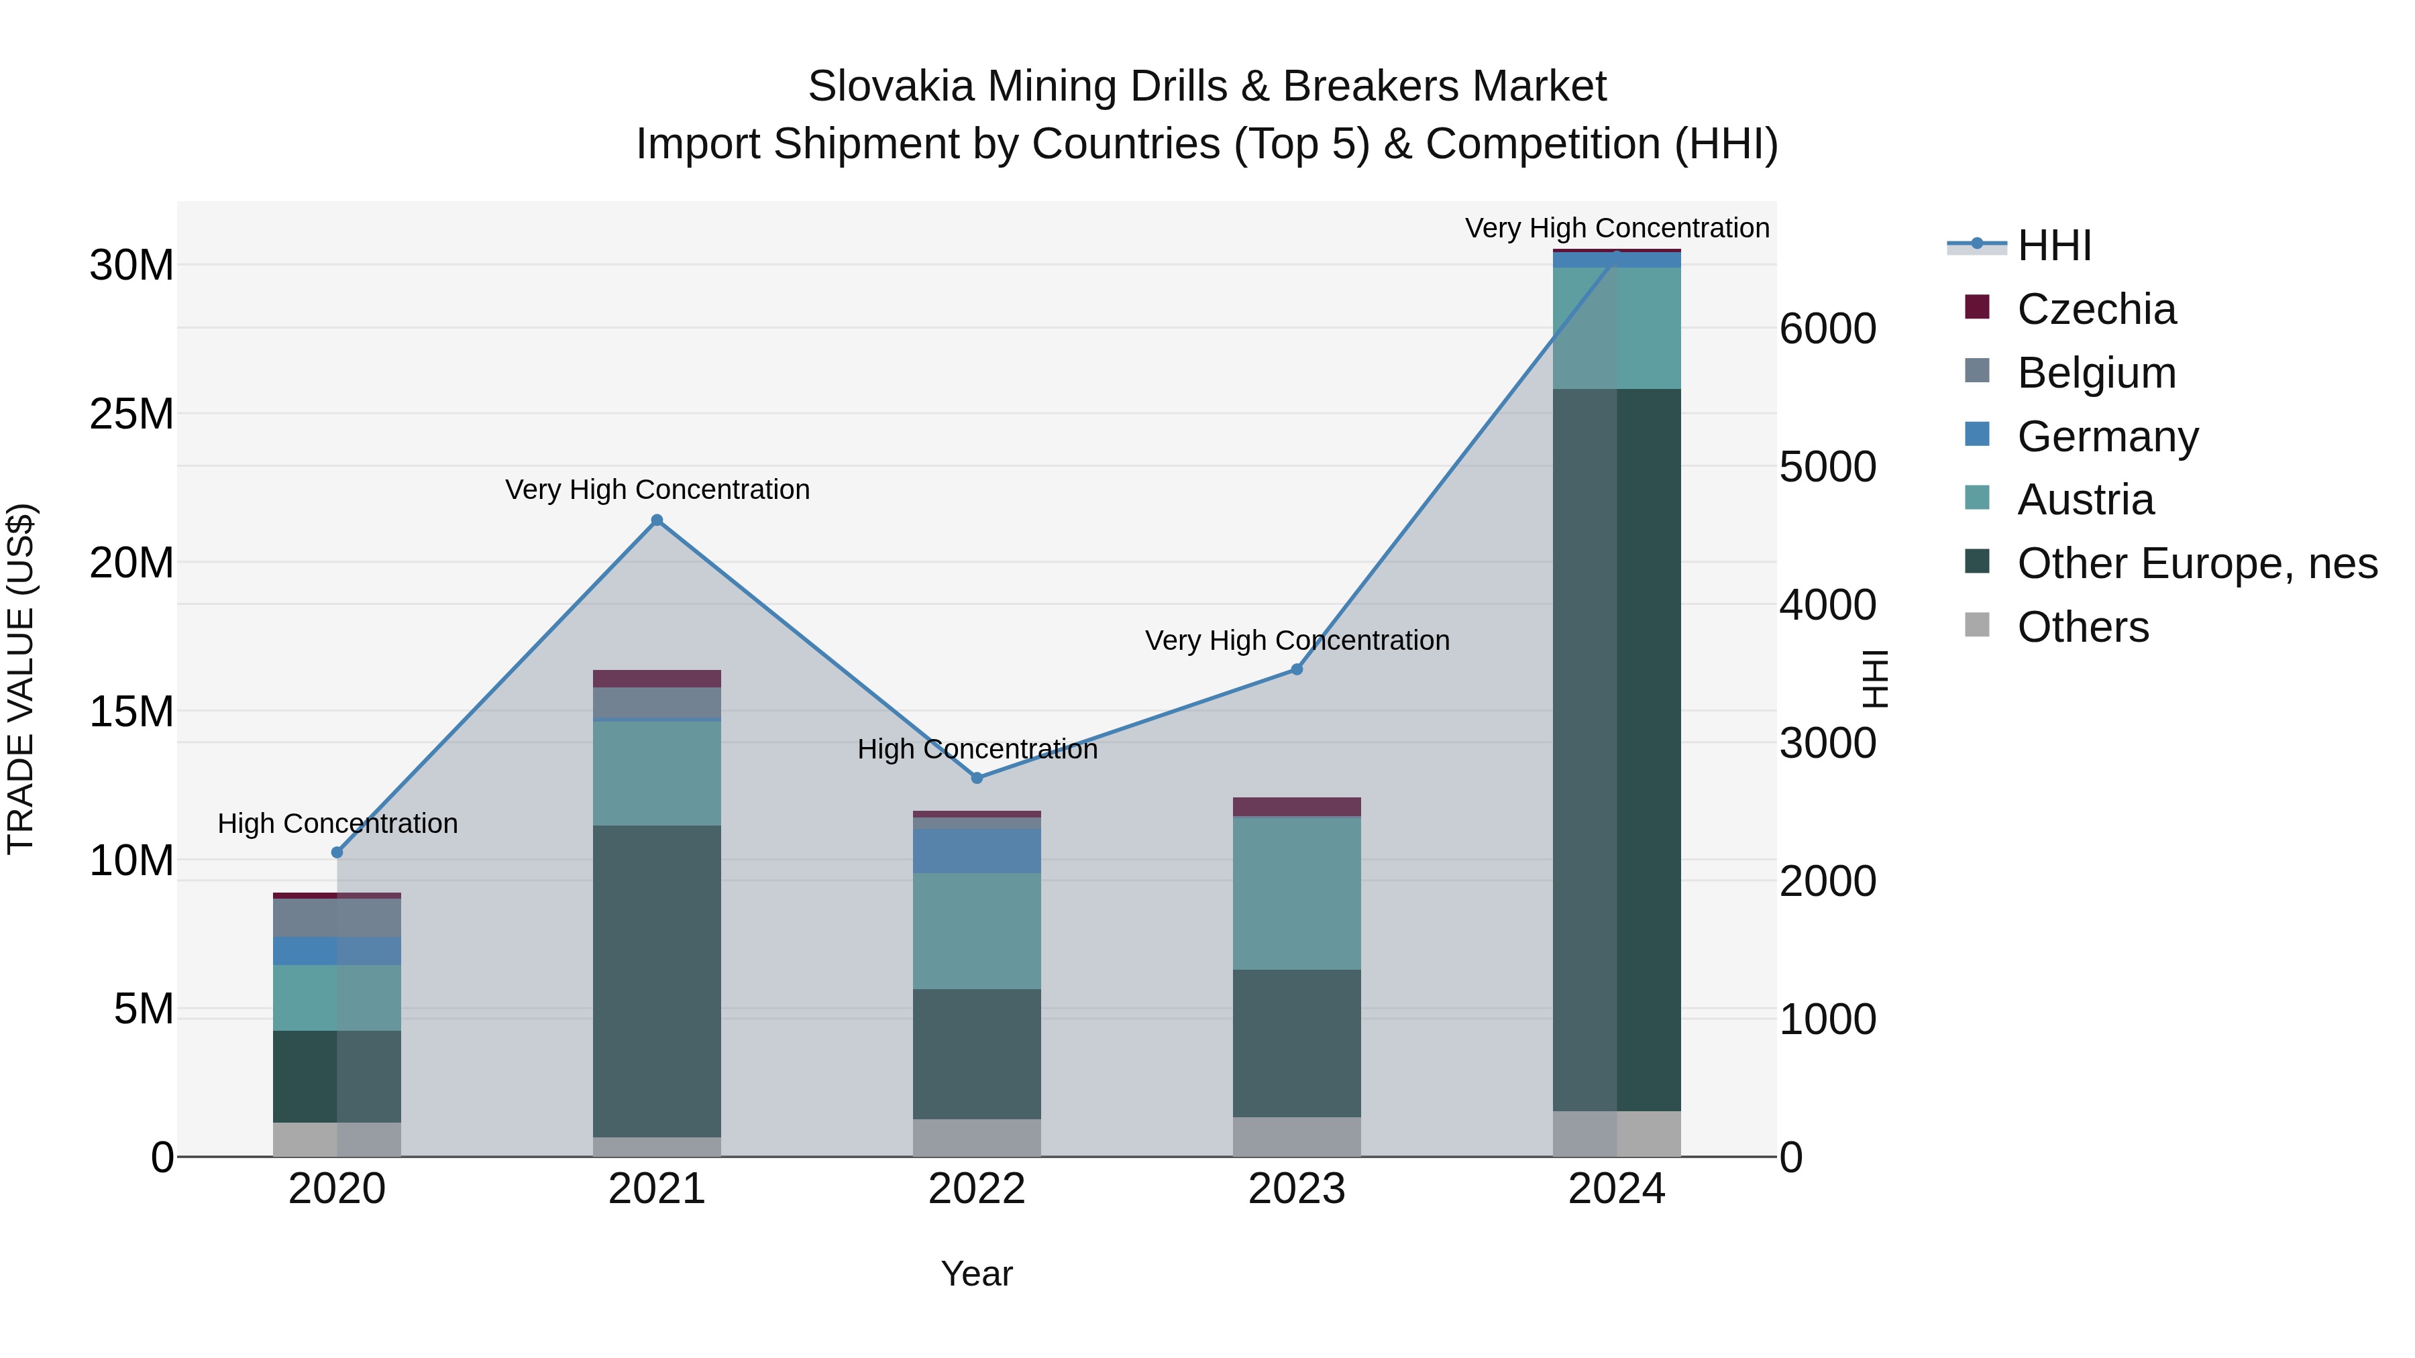Select the Czechia legend label
The width and height of the screenshot is (2415, 1358).
[2096, 309]
